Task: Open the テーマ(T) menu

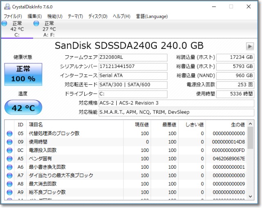Action: coord(75,16)
